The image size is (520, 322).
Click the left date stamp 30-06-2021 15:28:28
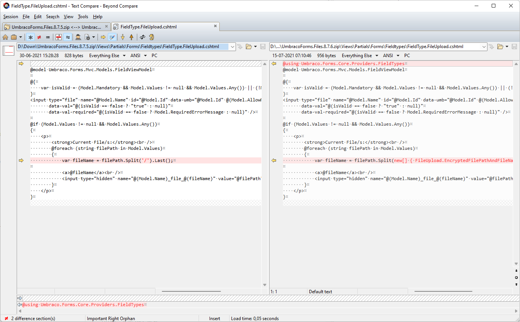click(39, 56)
